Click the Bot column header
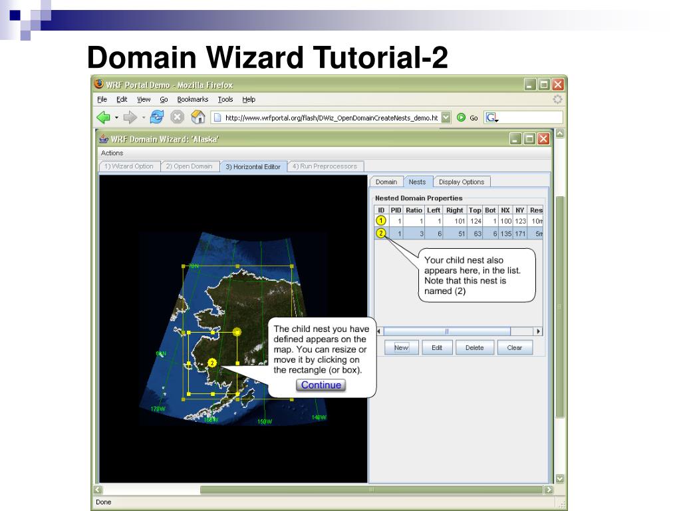This screenshot has width=681, height=511. pos(490,210)
